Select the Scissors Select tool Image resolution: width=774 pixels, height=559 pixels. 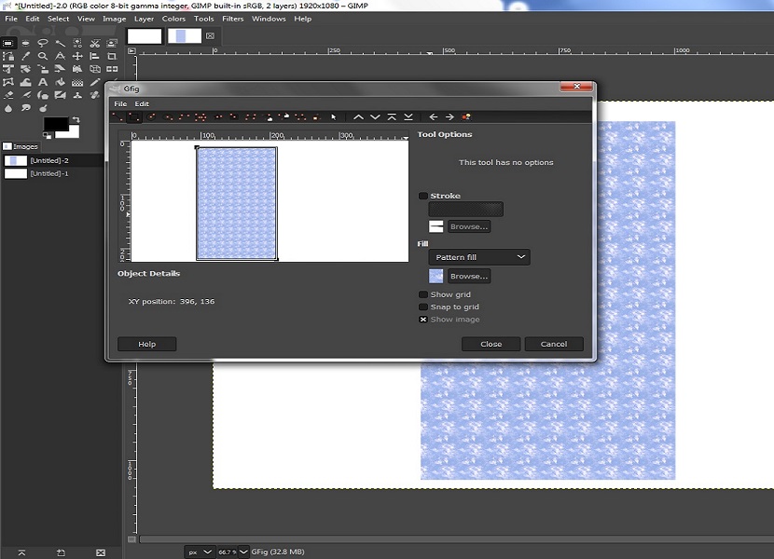[95, 43]
